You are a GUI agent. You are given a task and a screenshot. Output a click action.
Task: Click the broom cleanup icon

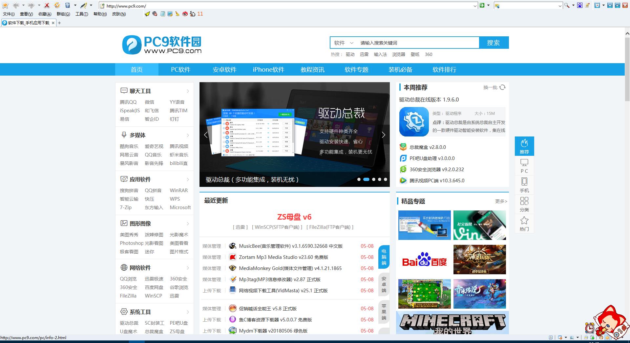click(178, 14)
